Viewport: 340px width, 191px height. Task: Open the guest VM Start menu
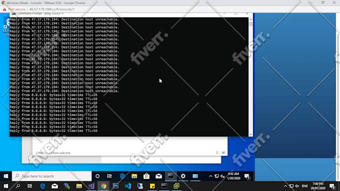pos(6,176)
